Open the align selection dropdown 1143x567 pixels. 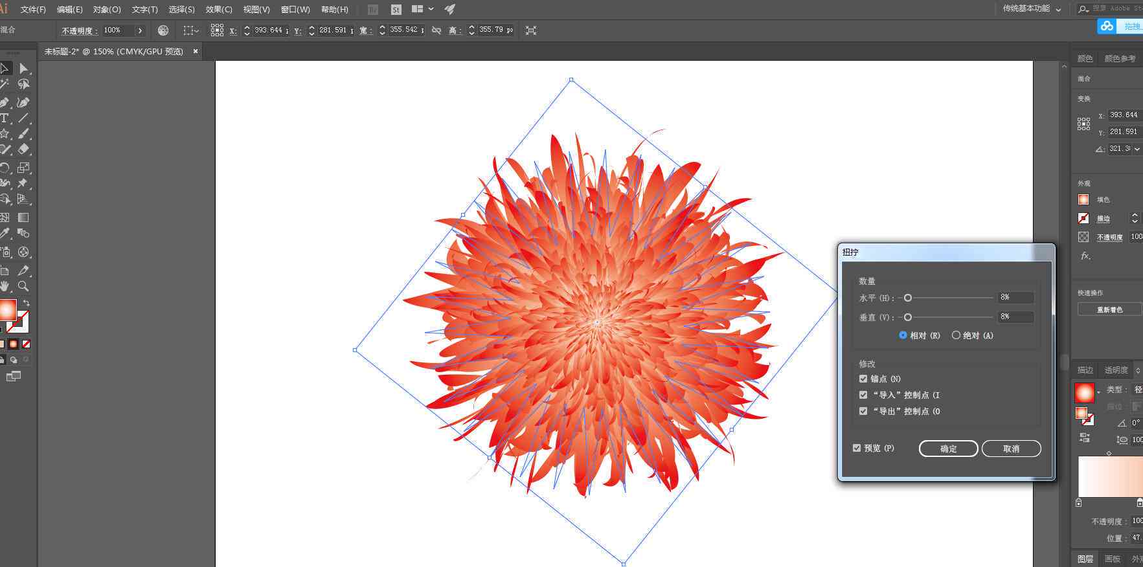pos(191,30)
